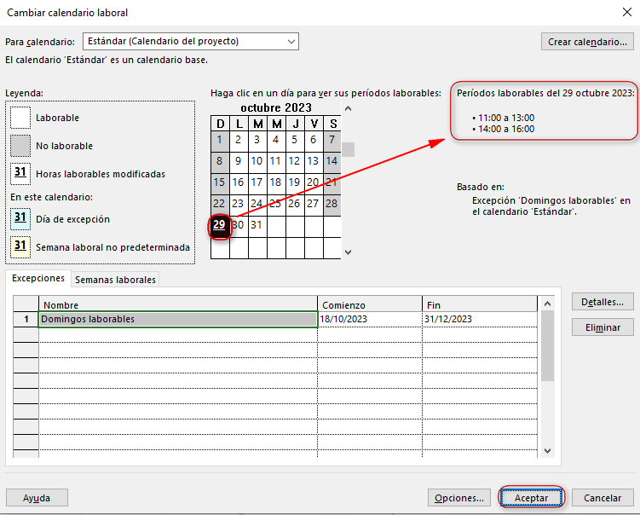Click the Crear calendario button
Image resolution: width=640 pixels, height=515 pixels.
coord(587,41)
